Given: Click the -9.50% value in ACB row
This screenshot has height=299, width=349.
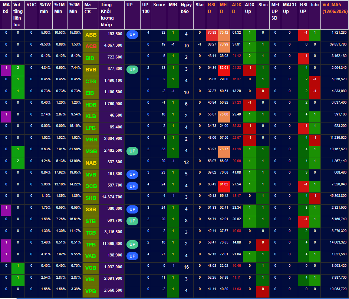Looking at the screenshot, I should [x=45, y=44].
